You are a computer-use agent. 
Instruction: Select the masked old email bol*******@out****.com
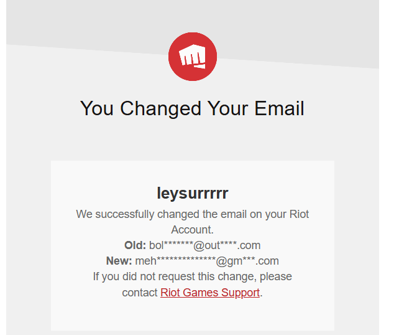pyautogui.click(x=205, y=245)
